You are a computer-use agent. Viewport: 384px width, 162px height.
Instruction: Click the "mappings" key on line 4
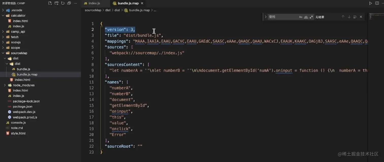117,41
